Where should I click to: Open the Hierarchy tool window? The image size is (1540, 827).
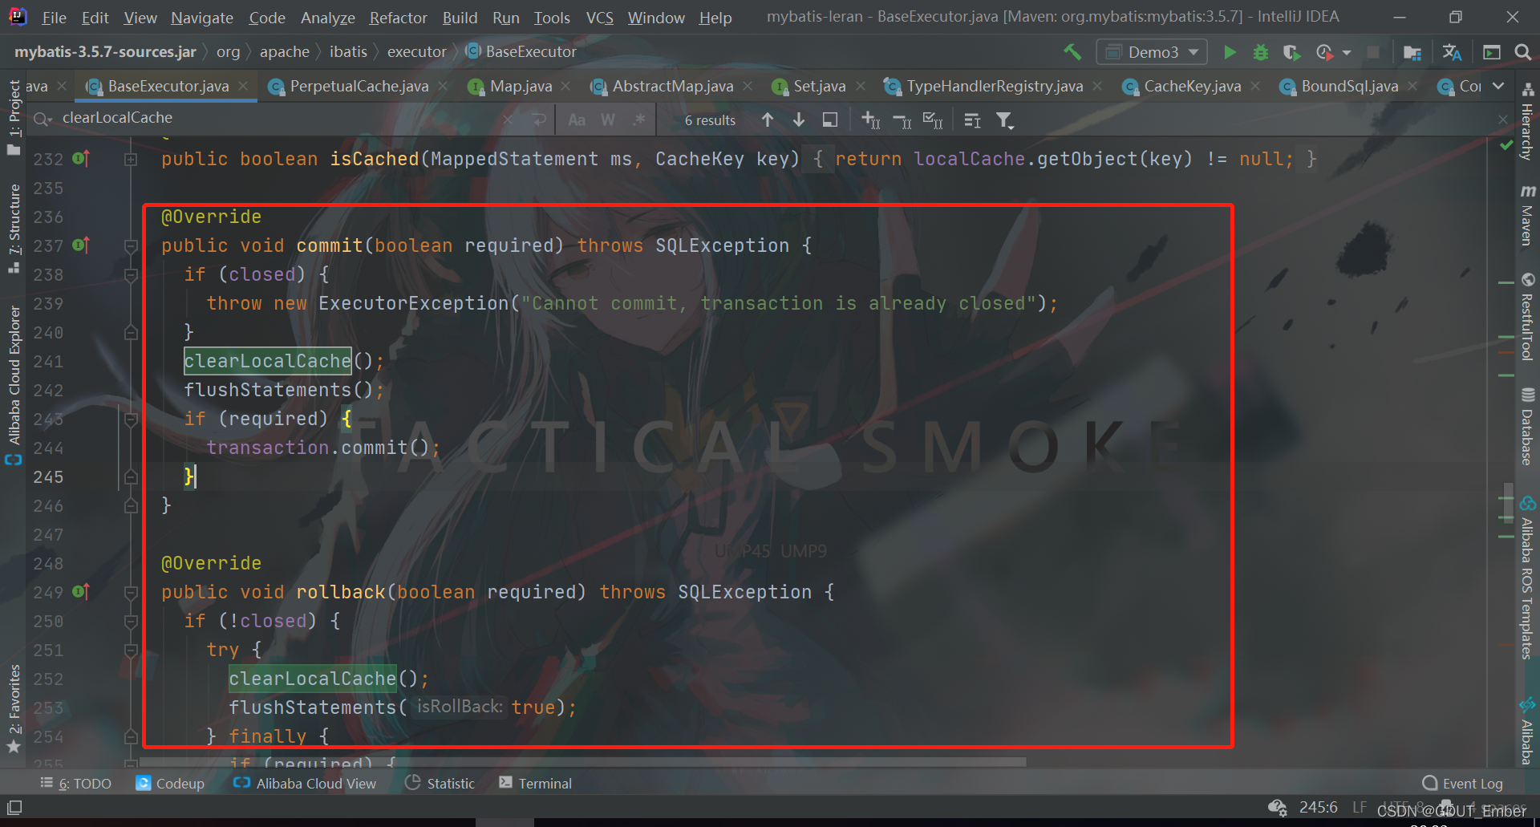[1527, 121]
